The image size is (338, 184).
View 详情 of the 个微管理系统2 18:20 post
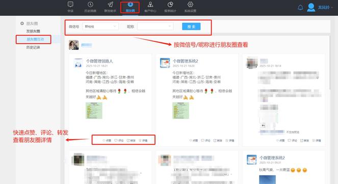(230, 141)
